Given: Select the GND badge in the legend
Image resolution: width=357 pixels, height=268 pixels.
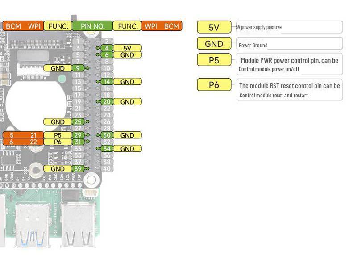Looking at the screenshot, I should (x=214, y=44).
